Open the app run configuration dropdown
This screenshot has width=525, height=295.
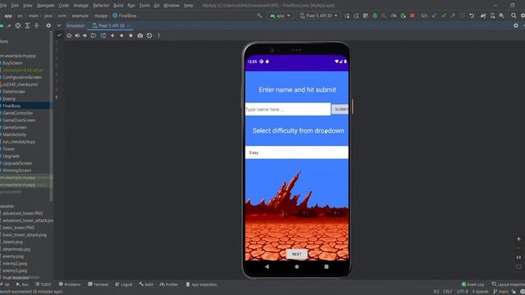280,16
